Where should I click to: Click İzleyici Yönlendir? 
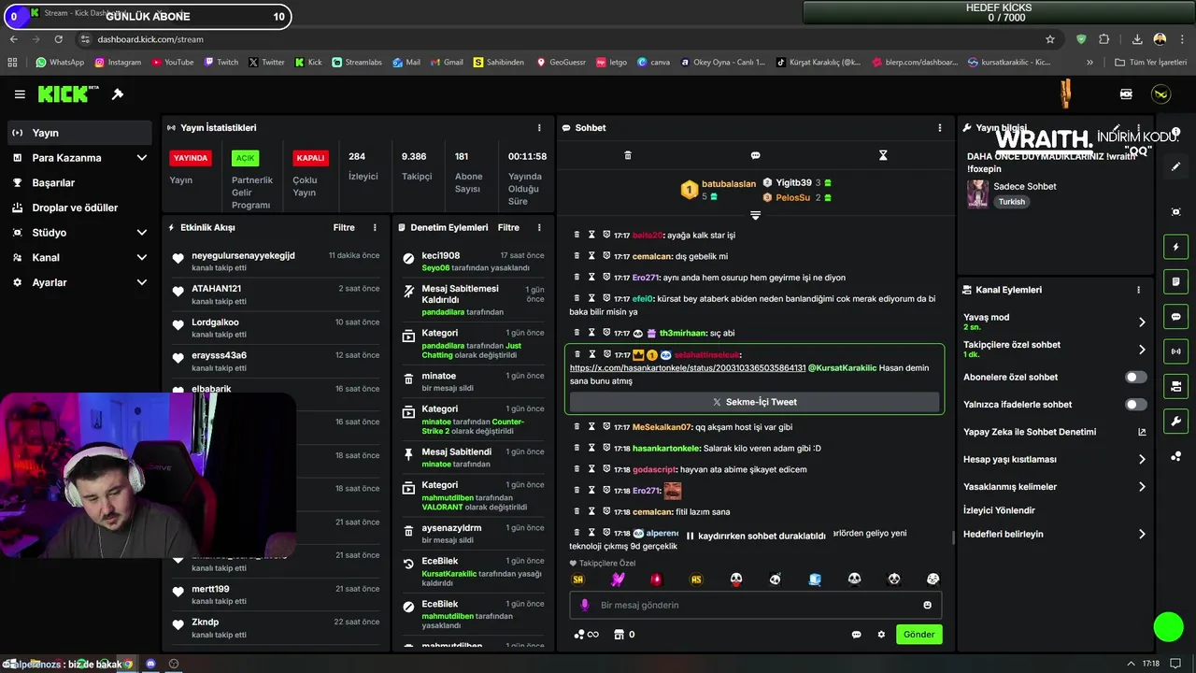[999, 510]
